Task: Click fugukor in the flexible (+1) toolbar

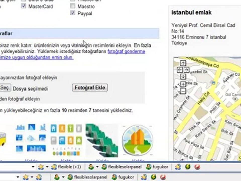Action: [157, 167]
